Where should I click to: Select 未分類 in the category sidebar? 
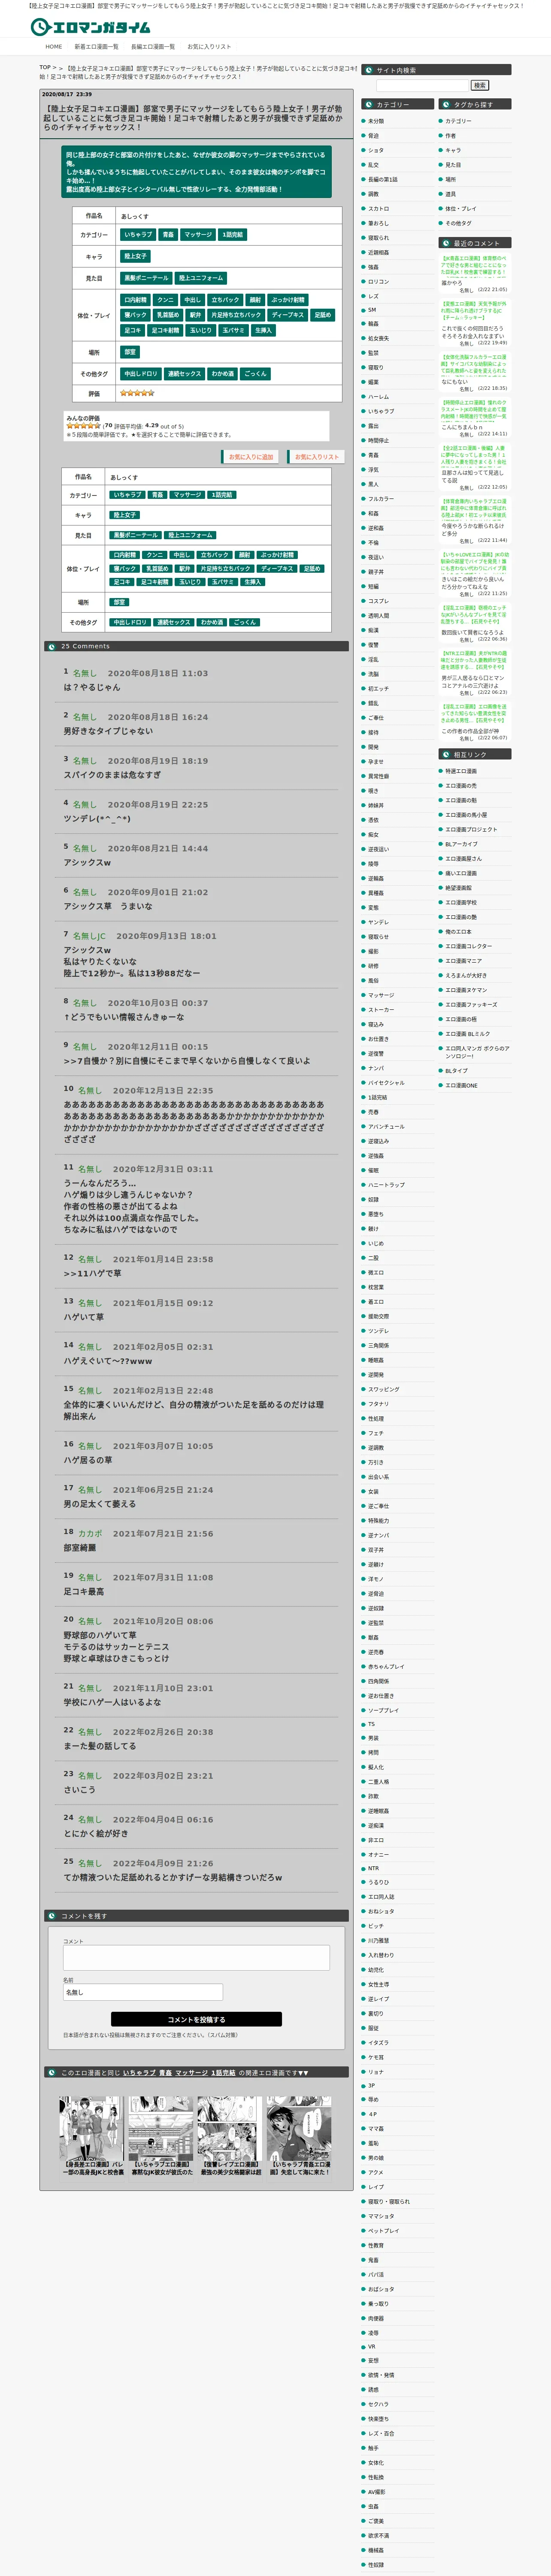click(x=376, y=121)
